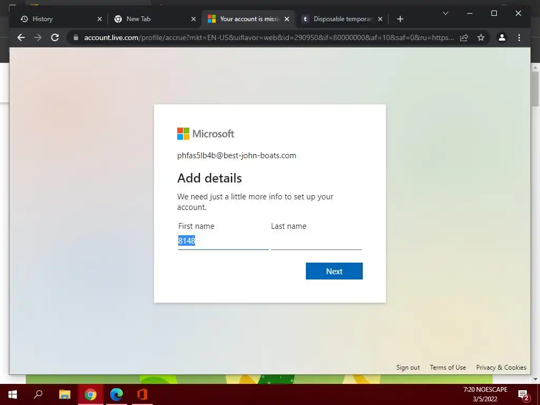
Task: Click the Microsoft logo
Action: click(206, 133)
